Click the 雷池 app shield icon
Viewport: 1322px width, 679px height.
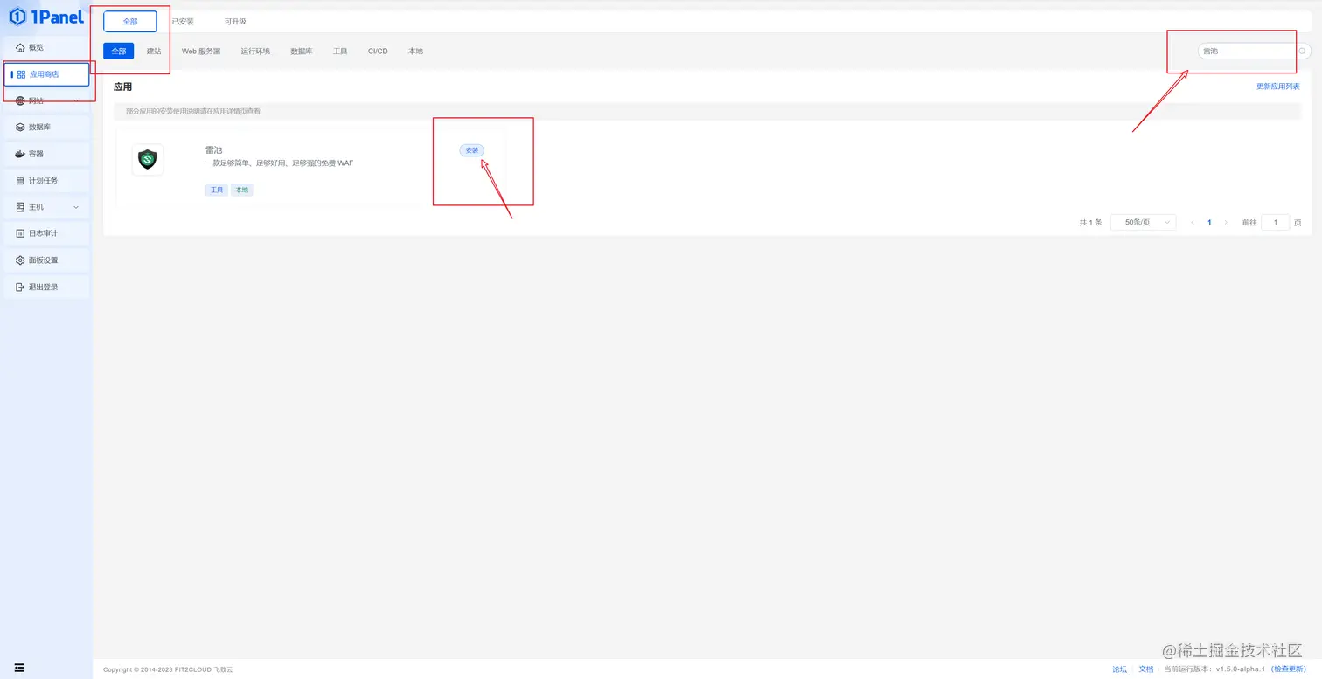pos(148,160)
